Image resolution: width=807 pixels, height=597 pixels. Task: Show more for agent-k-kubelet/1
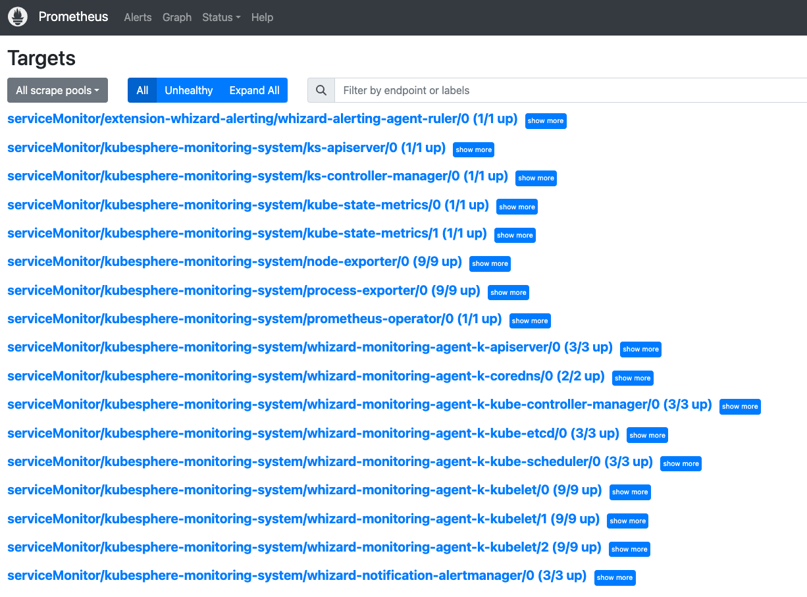[627, 521]
